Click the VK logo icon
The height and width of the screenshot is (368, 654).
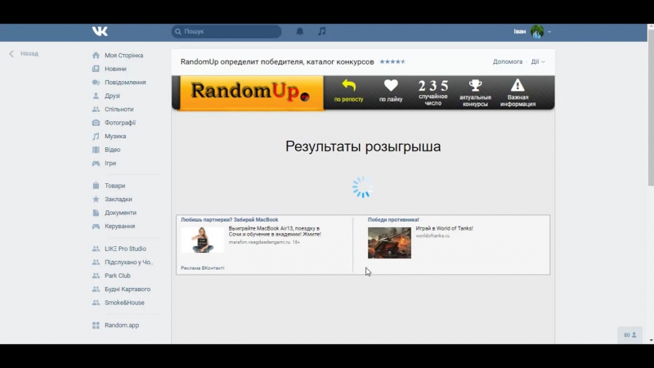[x=100, y=31]
